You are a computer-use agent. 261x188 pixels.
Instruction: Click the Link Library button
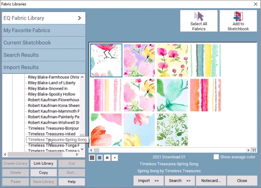tap(43, 163)
